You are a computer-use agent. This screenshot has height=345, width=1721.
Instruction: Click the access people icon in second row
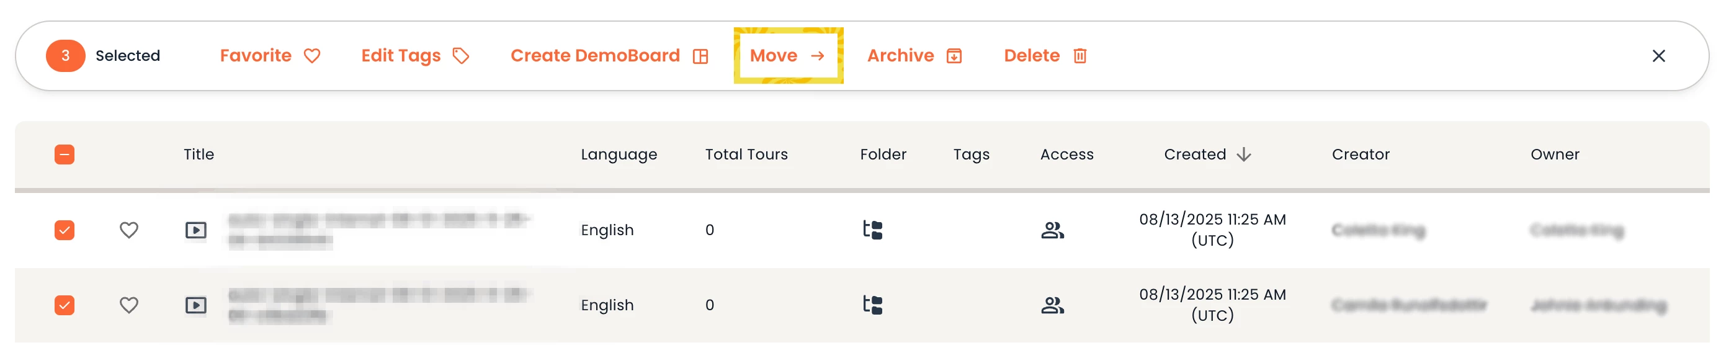coord(1052,305)
